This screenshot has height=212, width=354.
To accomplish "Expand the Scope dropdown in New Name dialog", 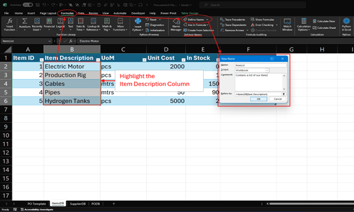I will point(267,70).
